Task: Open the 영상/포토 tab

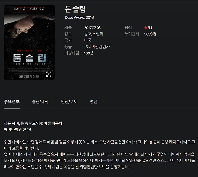Action: pos(69,101)
